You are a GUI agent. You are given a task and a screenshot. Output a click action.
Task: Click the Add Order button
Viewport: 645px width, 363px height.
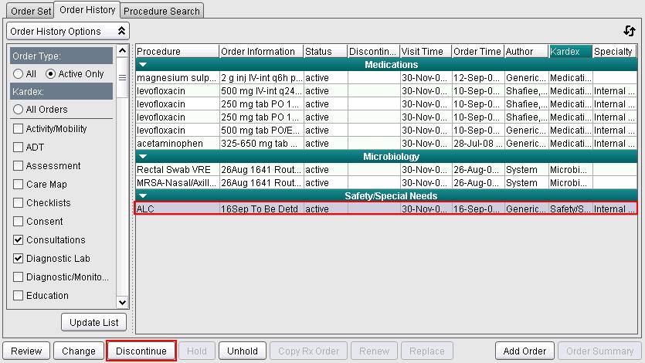(x=524, y=351)
